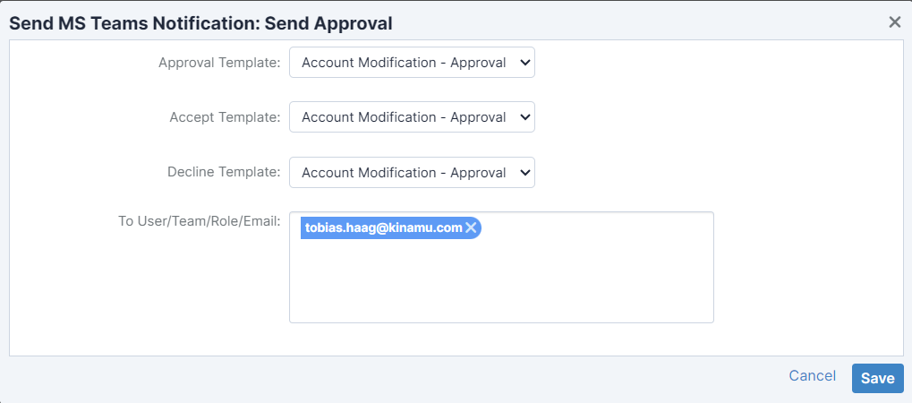This screenshot has height=403, width=912.
Task: Remove tobias.haag@kinamu.com recipient with its X icon
Action: (x=471, y=227)
